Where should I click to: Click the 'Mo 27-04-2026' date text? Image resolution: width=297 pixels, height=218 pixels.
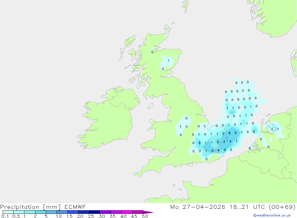(198, 207)
